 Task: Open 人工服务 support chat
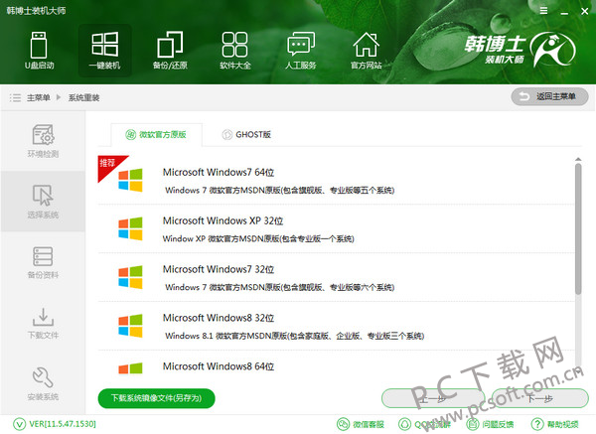point(301,51)
